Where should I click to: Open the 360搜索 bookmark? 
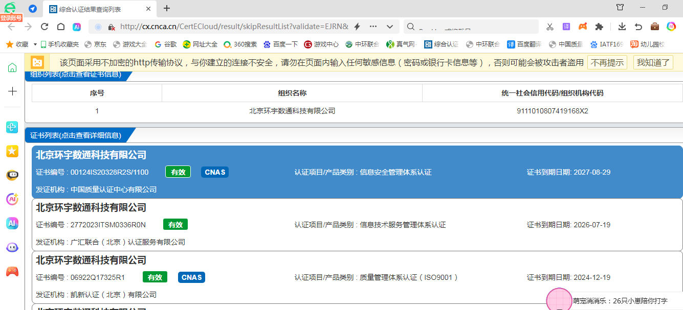click(x=240, y=44)
